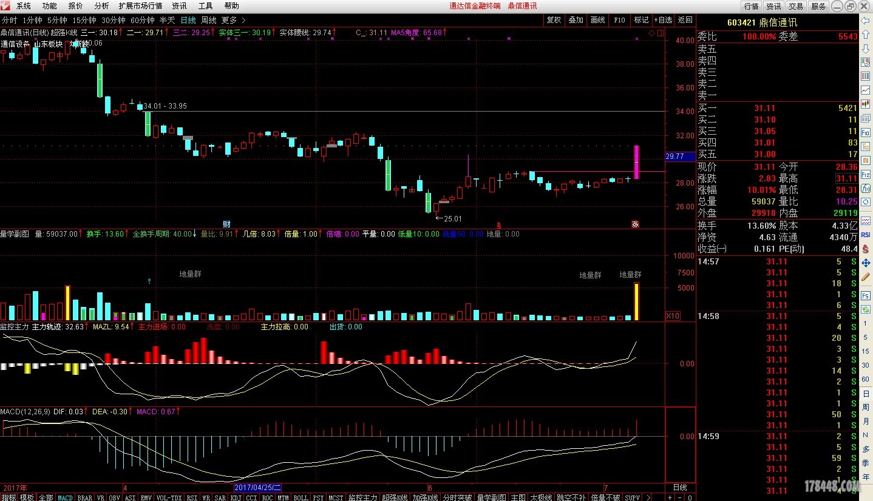873x501 pixels.
Task: Click the F10 icon in right sidebar
Action: [866, 132]
